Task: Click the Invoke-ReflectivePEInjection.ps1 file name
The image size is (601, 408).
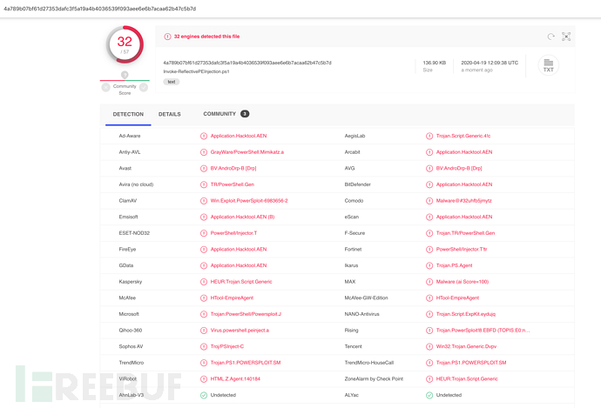Action: [196, 71]
